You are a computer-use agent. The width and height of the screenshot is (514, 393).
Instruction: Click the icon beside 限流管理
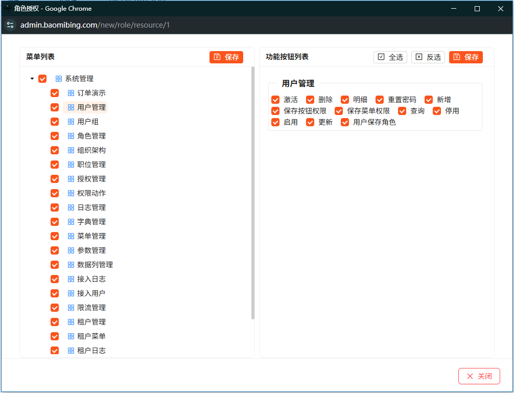coord(71,308)
